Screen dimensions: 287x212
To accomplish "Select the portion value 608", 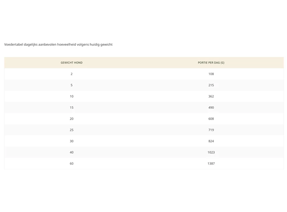I will coord(211,119).
